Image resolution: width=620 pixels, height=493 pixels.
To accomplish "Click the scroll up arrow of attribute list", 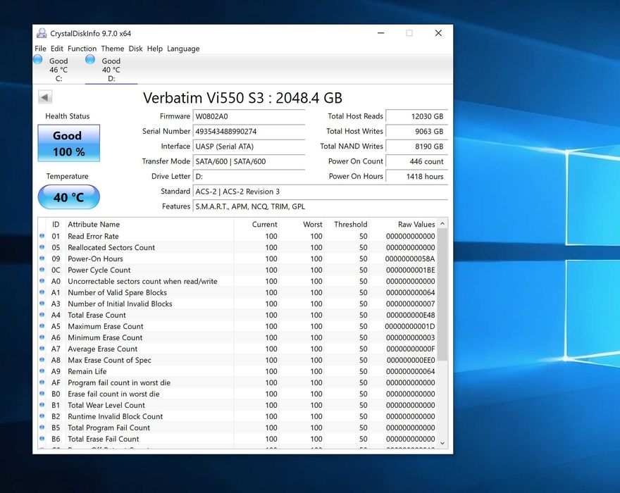I will click(442, 224).
